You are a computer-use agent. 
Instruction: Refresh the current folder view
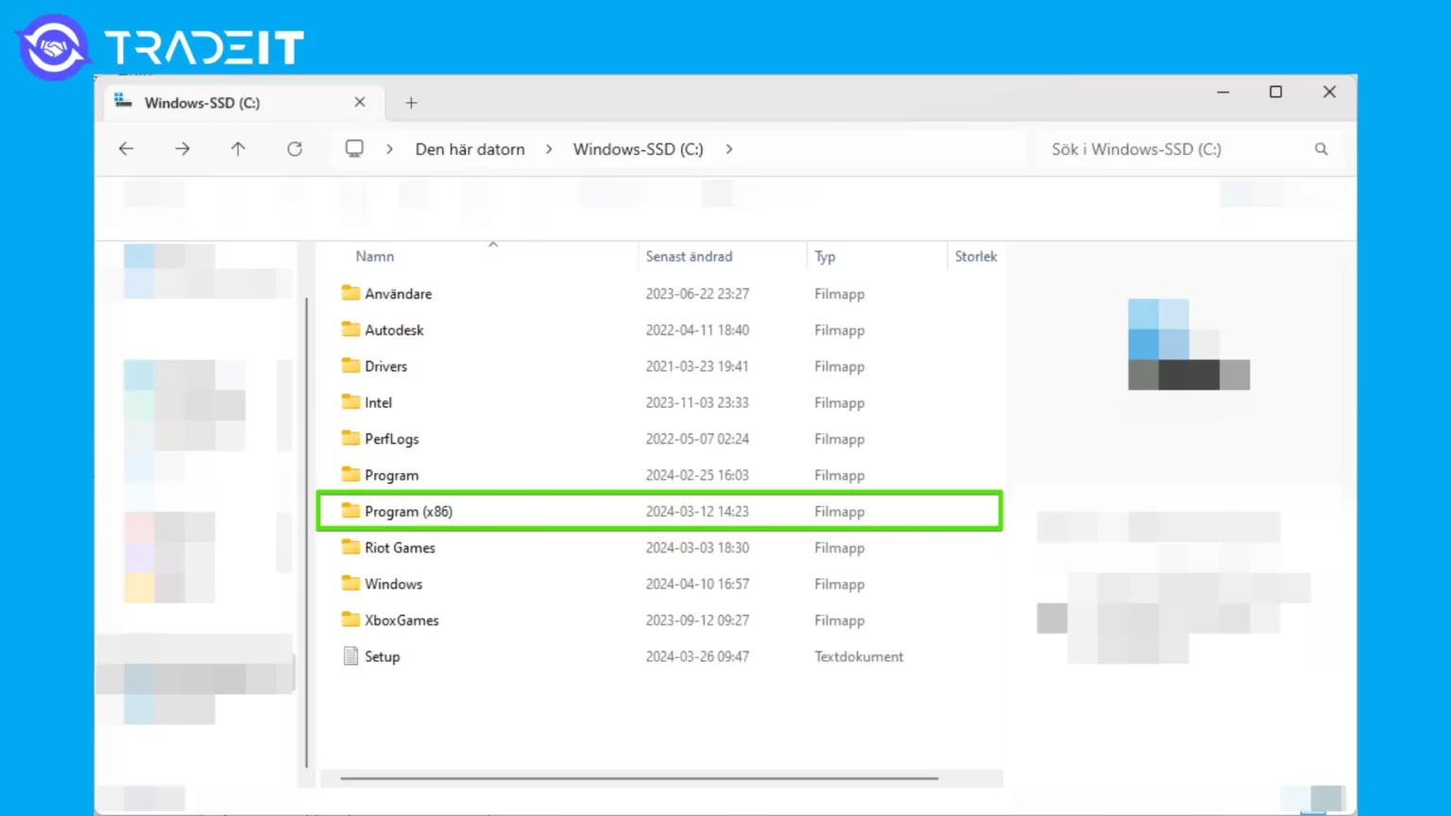coord(295,149)
